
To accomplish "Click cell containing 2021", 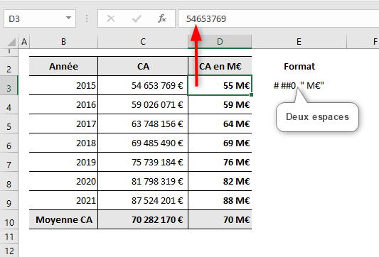I will point(63,200).
